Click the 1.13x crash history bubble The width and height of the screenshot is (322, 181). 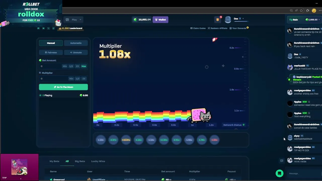tap(101, 140)
